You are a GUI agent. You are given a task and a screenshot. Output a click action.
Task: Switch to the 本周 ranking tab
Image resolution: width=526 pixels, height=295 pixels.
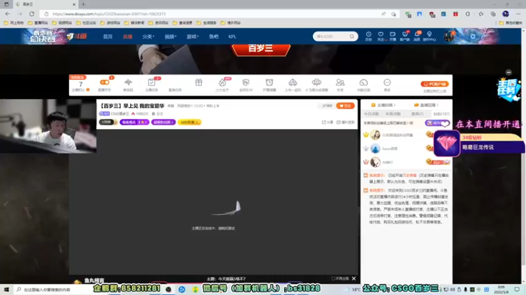point(393,114)
